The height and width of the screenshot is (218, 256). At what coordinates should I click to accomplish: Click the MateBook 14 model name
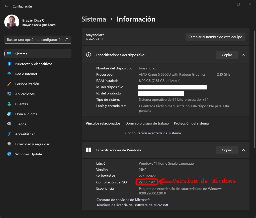click(x=94, y=39)
